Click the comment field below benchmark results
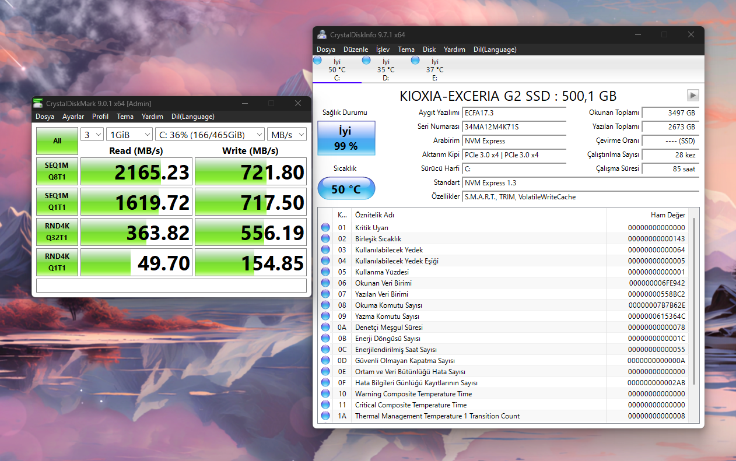 pos(171,286)
